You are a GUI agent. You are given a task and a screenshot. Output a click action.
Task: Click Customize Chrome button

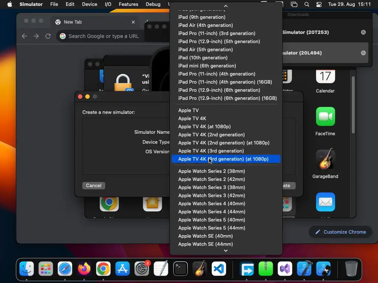pos(340,232)
